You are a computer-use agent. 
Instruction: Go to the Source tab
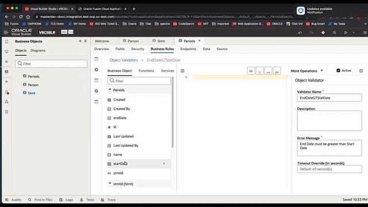coord(222,49)
